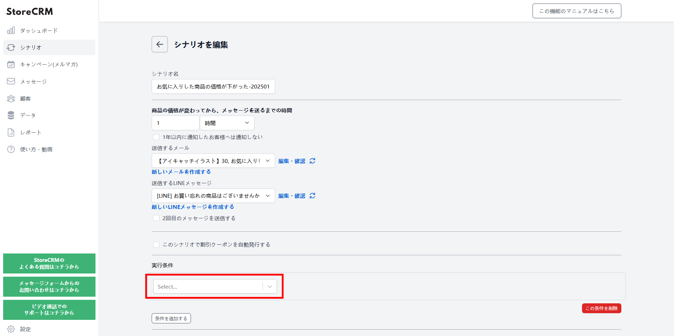Check このシナリオで割引クーポンを自動発行する

[x=156, y=244]
